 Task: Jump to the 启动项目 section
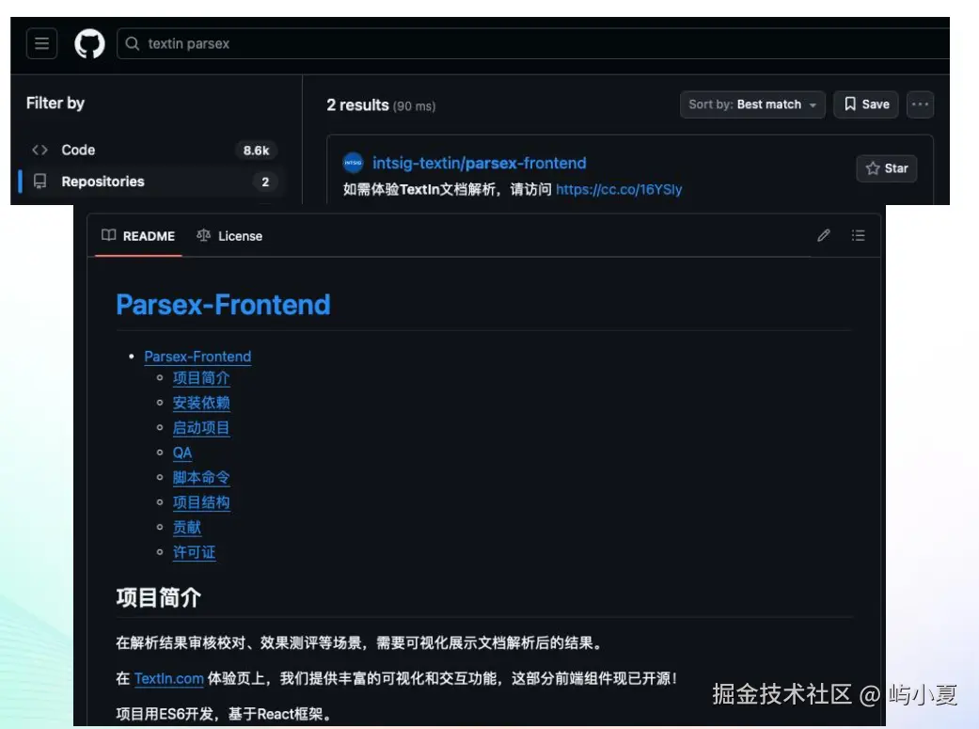[201, 428]
